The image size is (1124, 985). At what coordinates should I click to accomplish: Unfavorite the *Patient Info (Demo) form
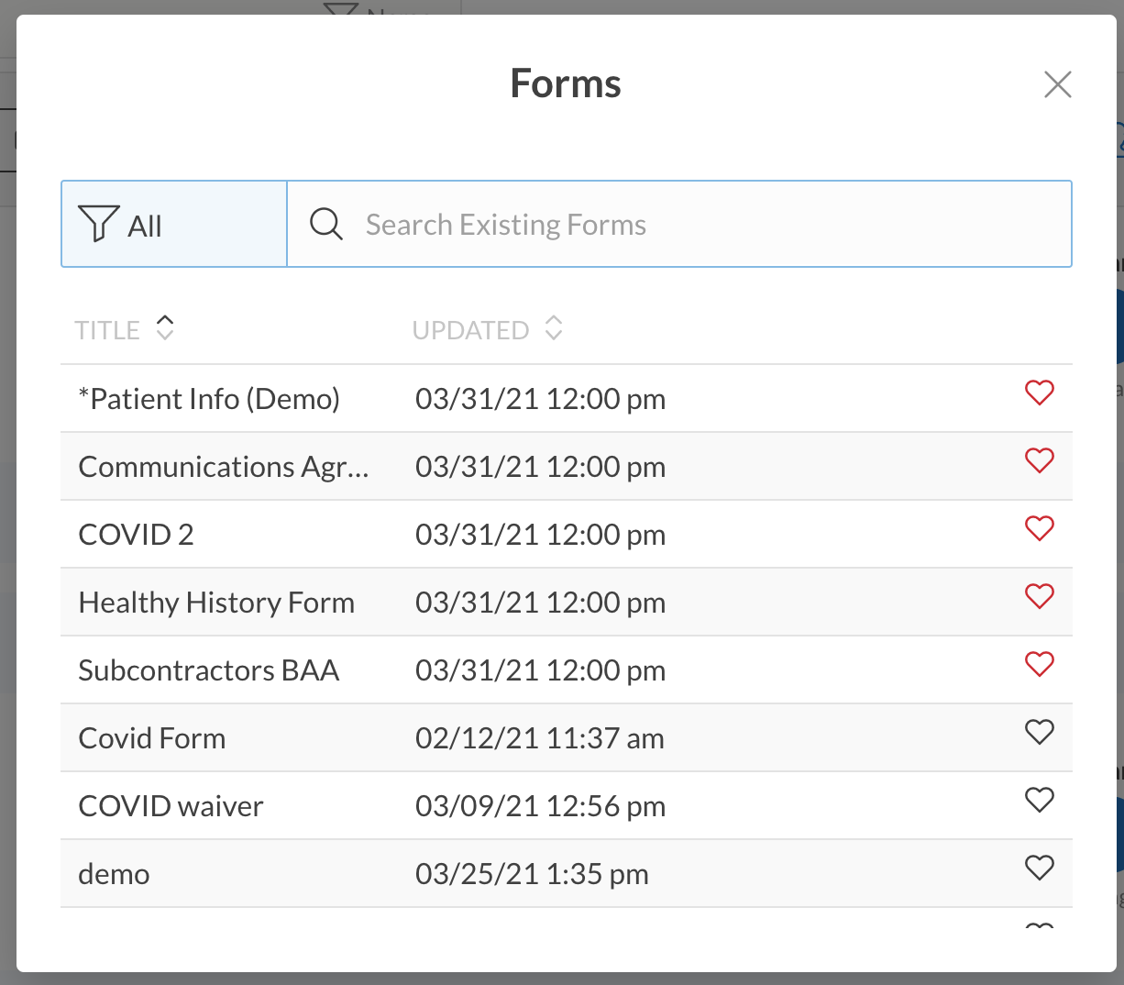[x=1039, y=393]
